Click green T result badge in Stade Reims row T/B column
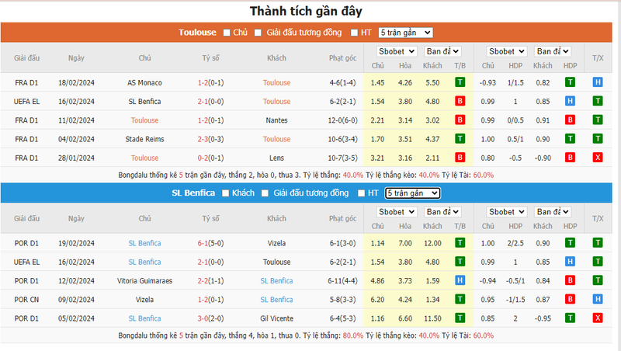This screenshot has height=351, width=621. 460,139
